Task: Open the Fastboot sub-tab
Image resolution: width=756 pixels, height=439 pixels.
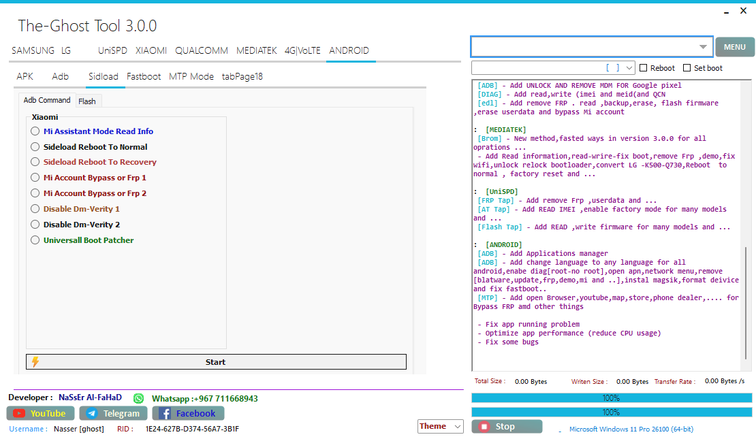Action: pos(144,76)
